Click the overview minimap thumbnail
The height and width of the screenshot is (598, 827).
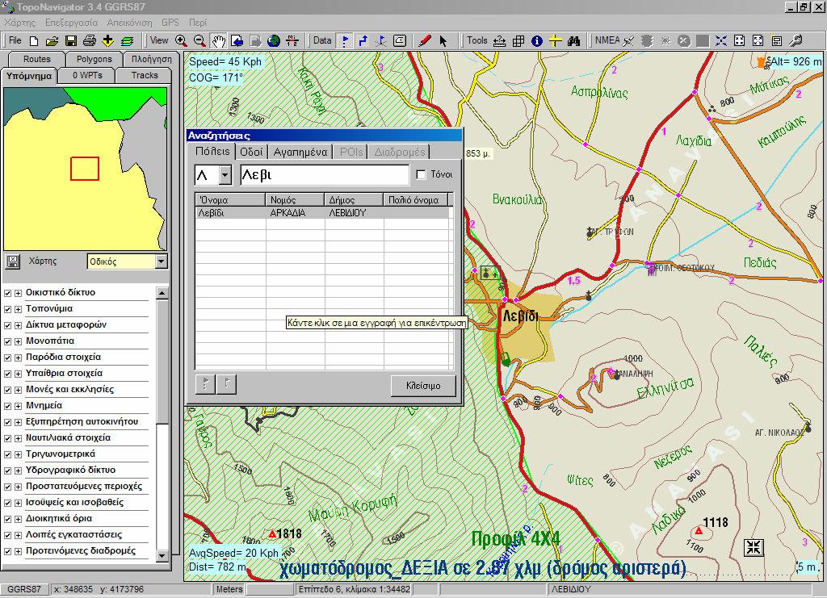click(86, 169)
